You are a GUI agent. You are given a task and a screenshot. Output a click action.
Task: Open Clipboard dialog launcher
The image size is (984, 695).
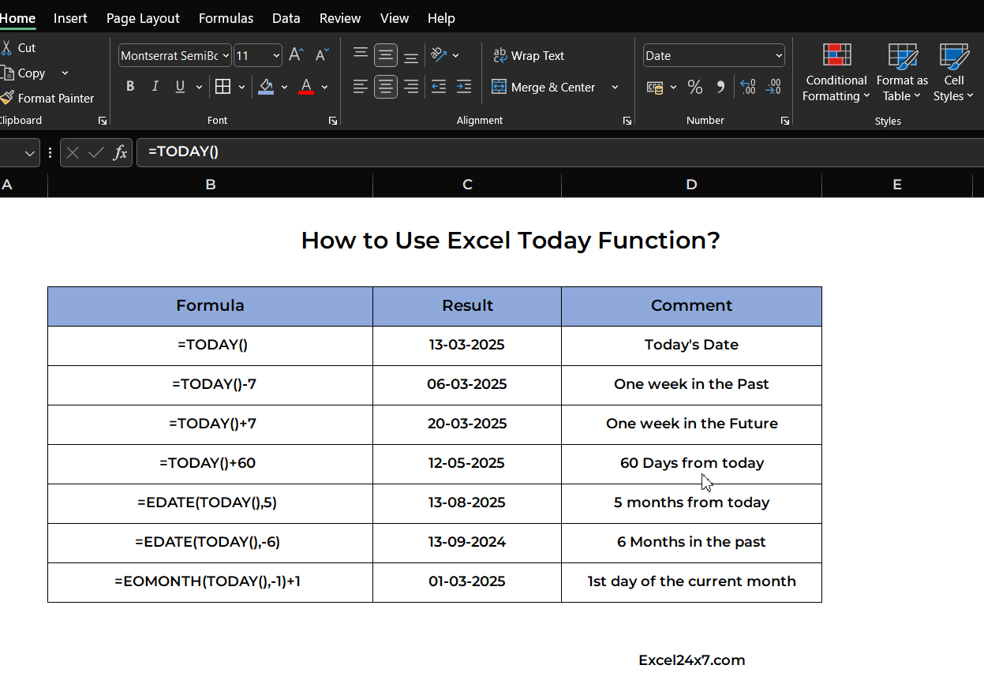[102, 121]
